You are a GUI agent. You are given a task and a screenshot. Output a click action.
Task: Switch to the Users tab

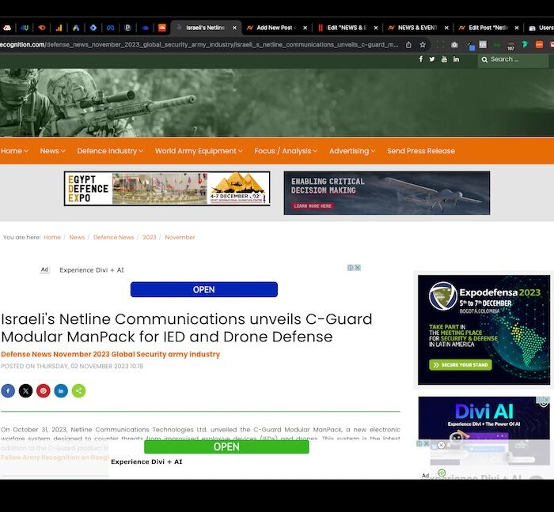pos(541,28)
